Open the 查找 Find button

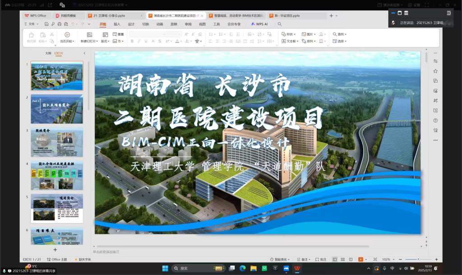339,34
